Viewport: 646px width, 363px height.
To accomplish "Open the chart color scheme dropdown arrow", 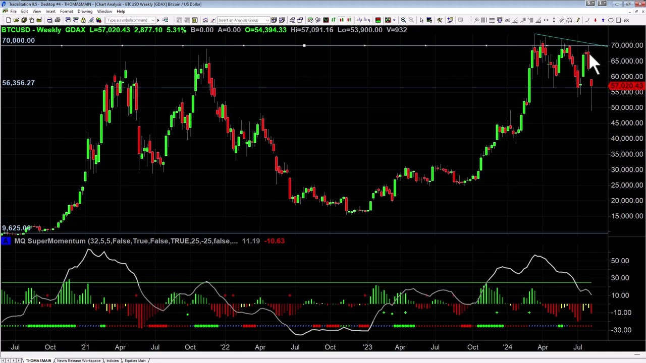I will [x=394, y=20].
